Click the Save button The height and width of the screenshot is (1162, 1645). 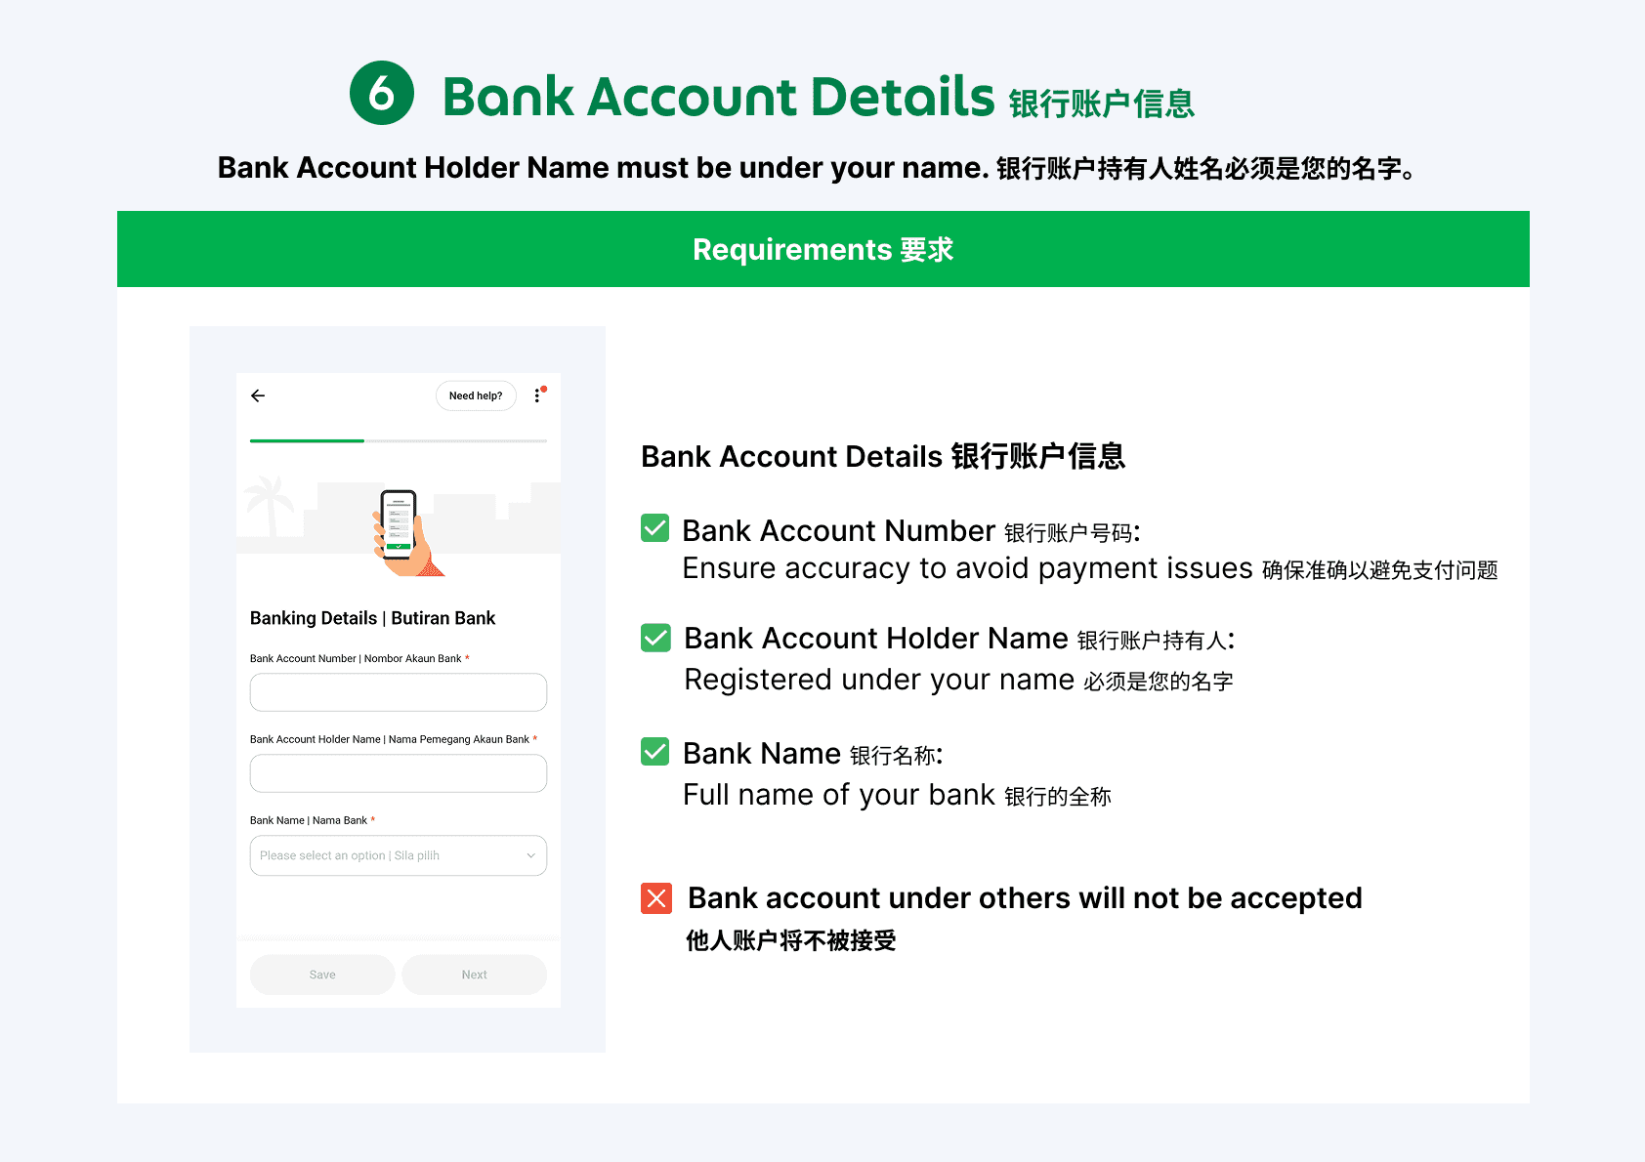click(322, 975)
